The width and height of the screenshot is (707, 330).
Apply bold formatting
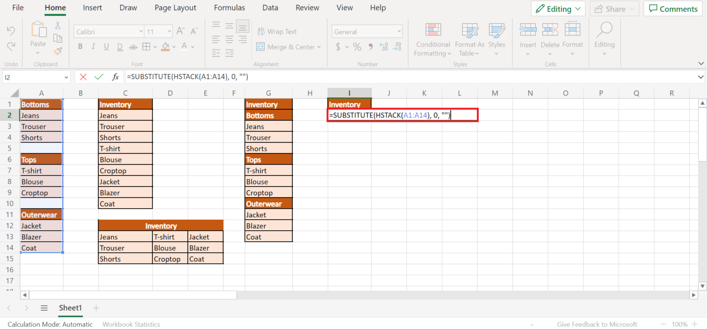[80, 46]
